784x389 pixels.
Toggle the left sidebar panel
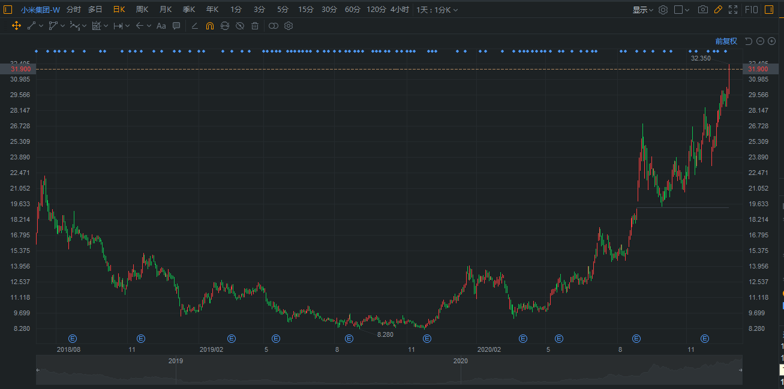click(x=8, y=10)
